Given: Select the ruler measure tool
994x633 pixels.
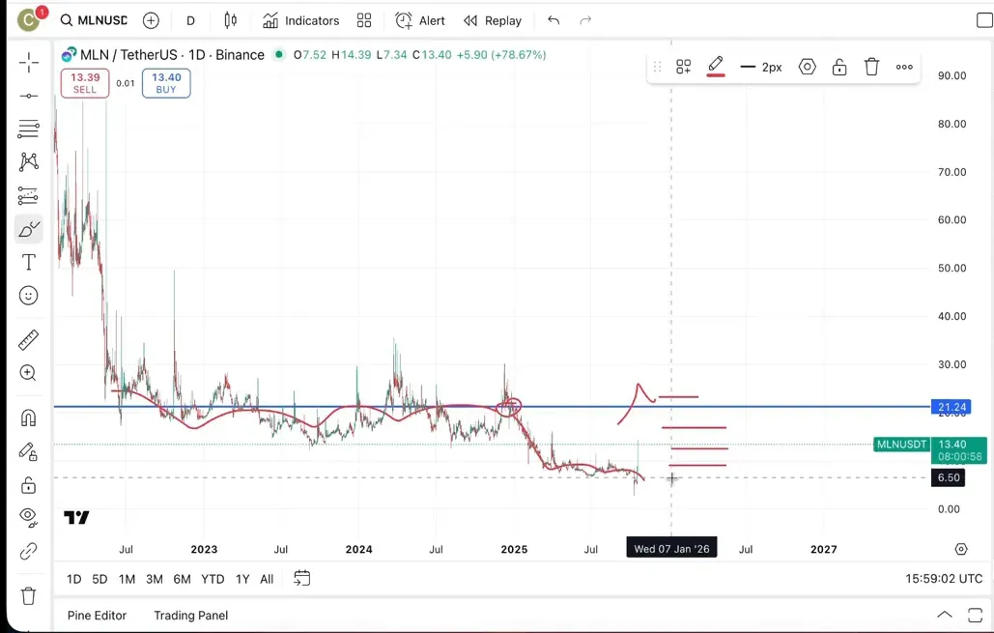Looking at the screenshot, I should point(29,339).
